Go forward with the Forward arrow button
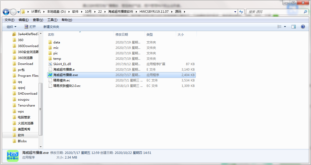The width and height of the screenshot is (311, 165). [13, 12]
